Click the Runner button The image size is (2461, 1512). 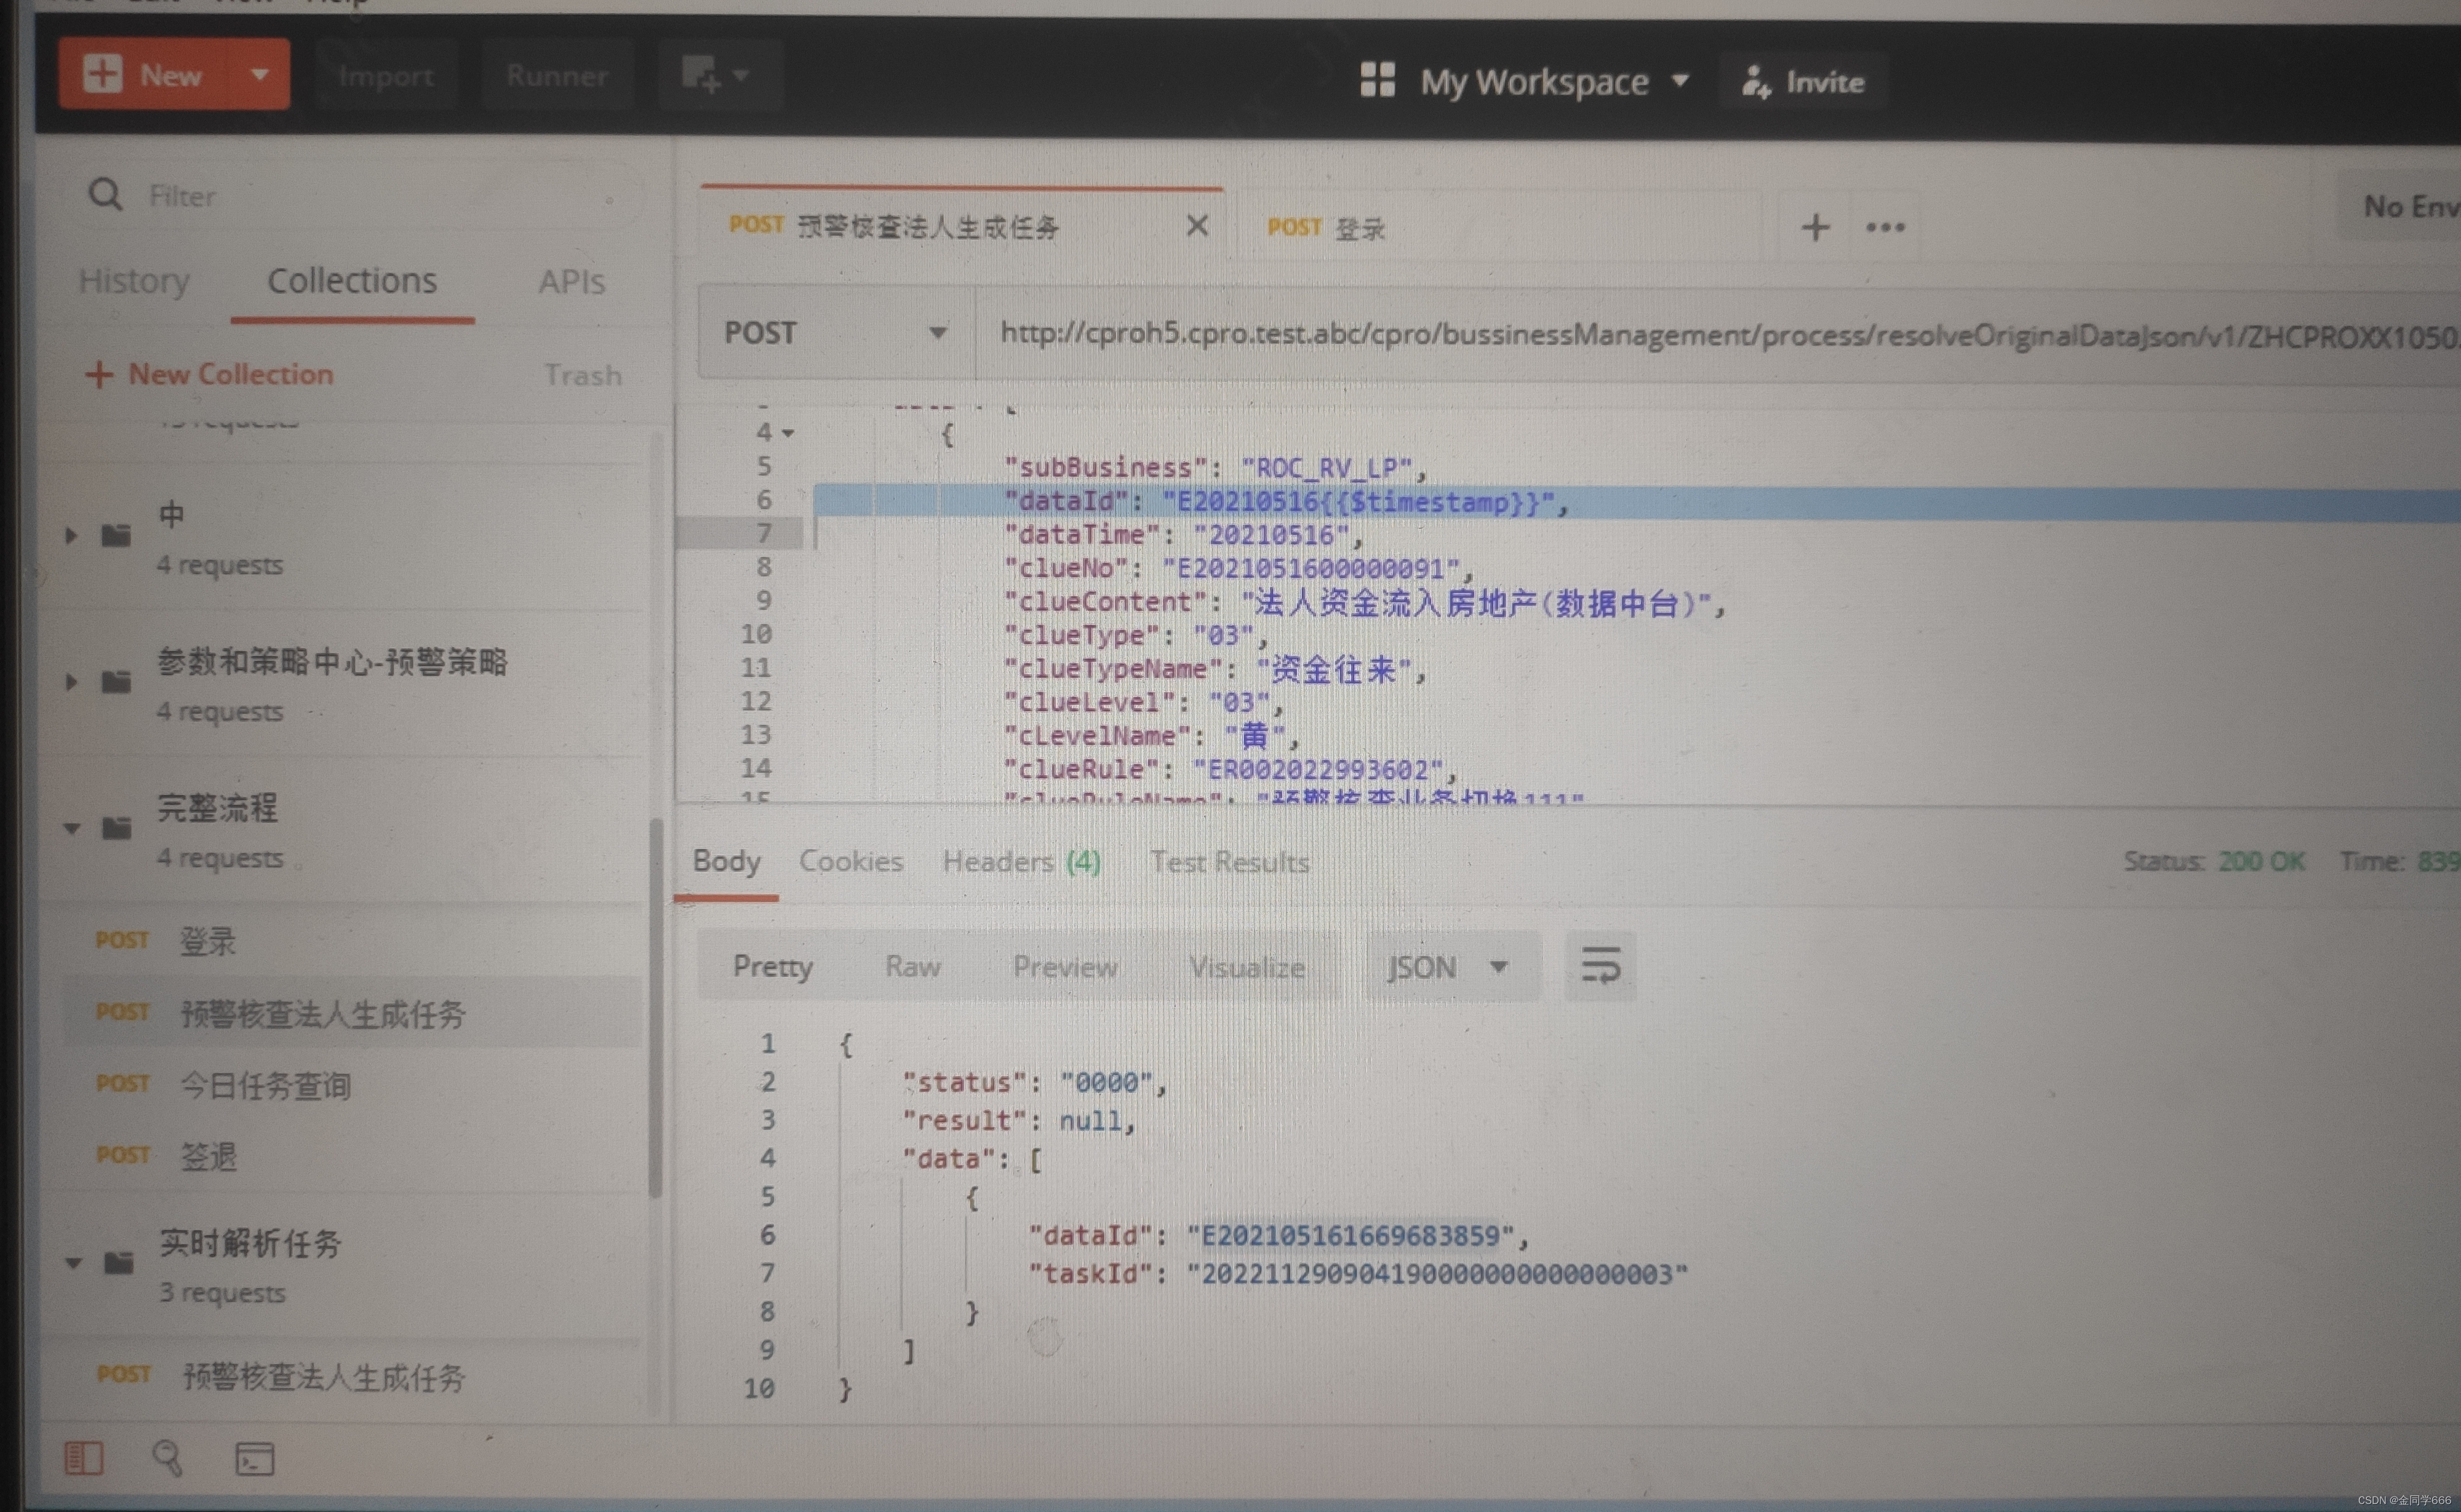point(557,75)
